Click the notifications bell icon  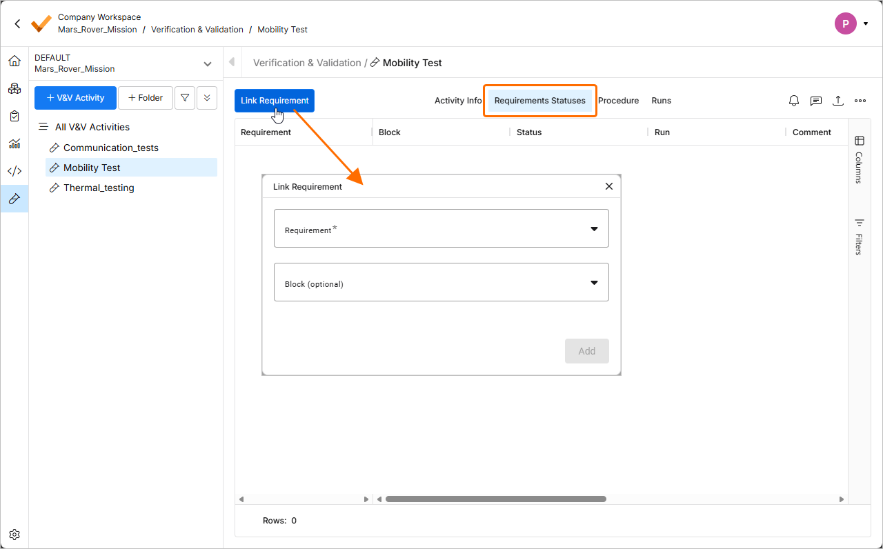tap(794, 101)
